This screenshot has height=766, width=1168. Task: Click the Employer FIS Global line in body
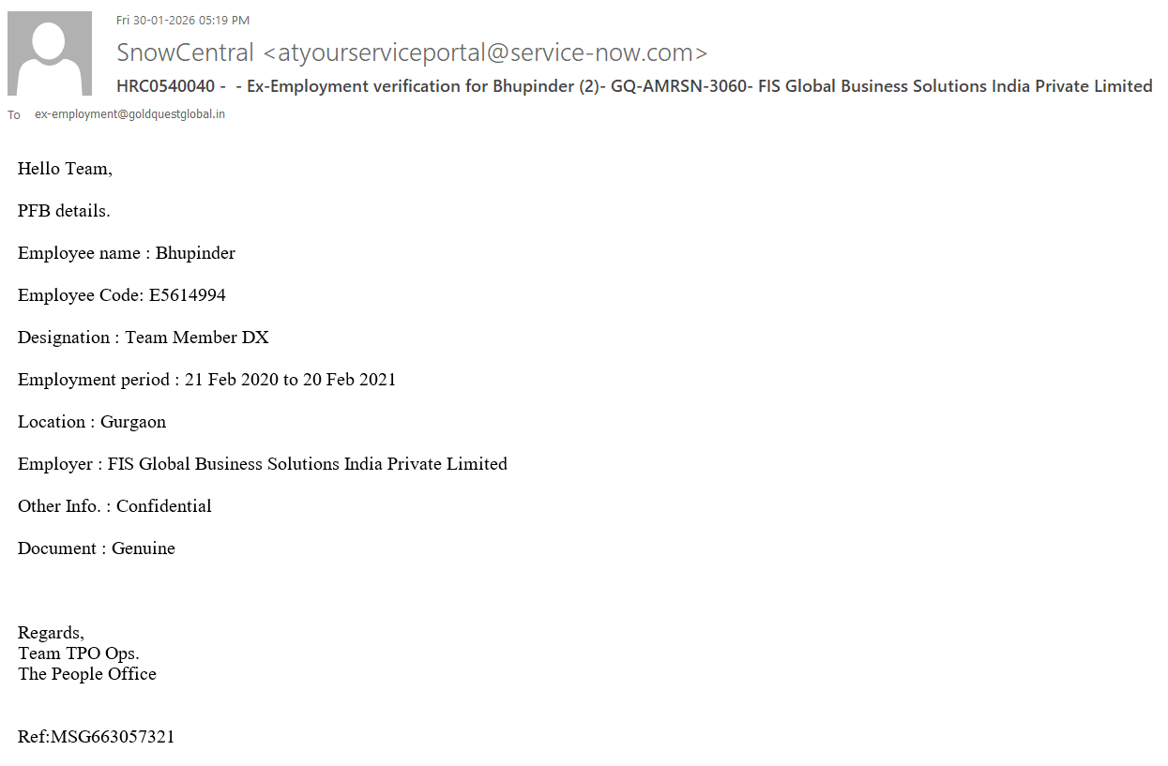click(263, 464)
